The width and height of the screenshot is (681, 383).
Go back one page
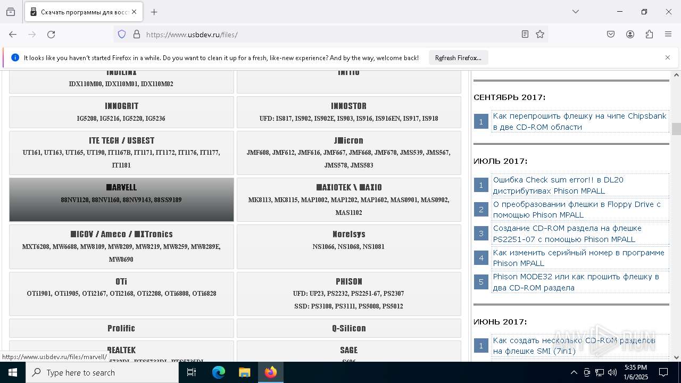point(13,34)
